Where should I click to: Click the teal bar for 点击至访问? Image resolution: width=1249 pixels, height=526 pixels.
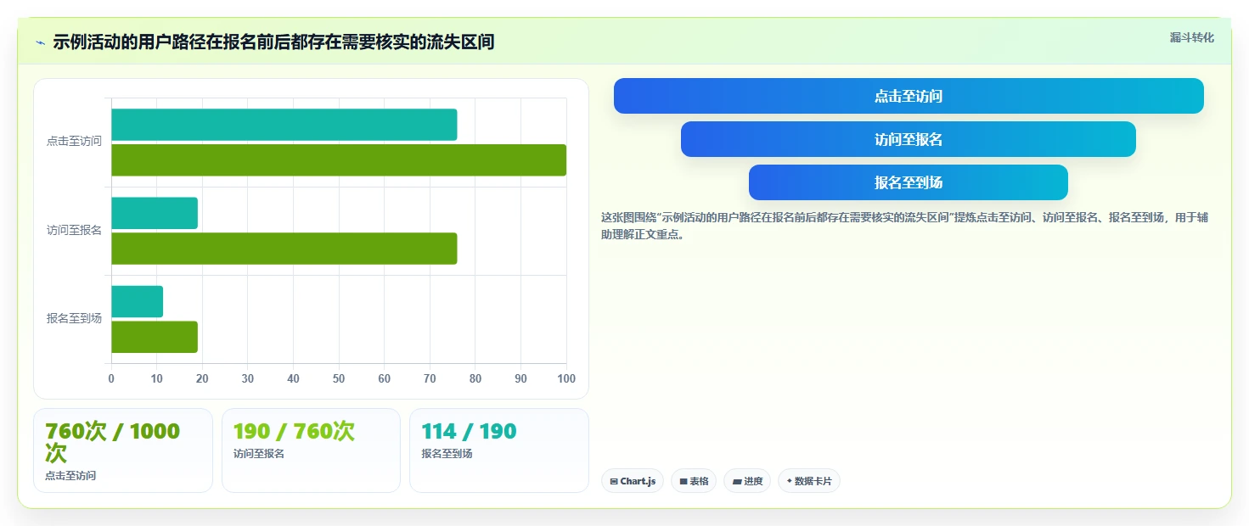(x=284, y=125)
